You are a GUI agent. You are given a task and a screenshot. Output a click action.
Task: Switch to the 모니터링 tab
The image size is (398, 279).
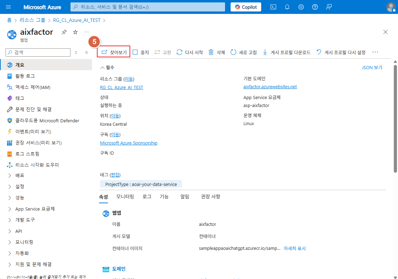click(x=125, y=197)
